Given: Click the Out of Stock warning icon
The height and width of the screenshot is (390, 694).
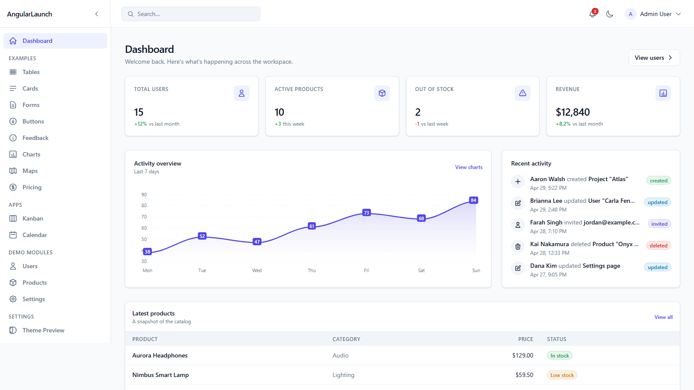Looking at the screenshot, I should tap(523, 93).
